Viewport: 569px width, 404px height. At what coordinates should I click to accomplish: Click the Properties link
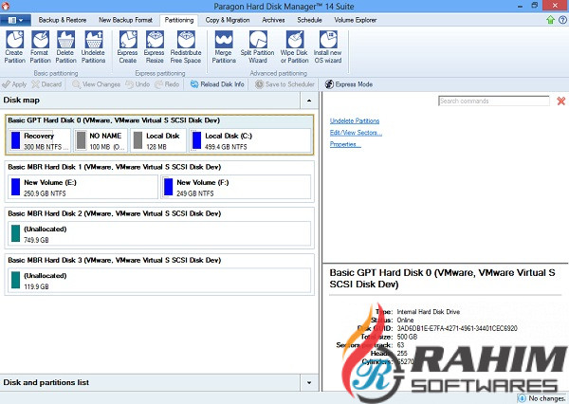345,144
